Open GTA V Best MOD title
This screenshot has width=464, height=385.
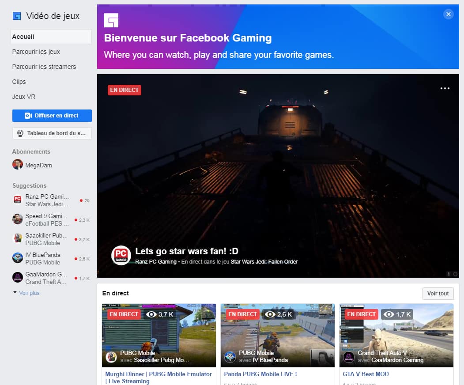coord(366,374)
